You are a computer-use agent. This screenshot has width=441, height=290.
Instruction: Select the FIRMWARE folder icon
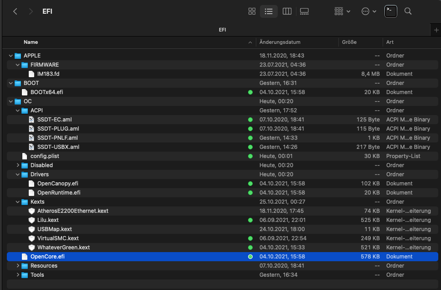pyautogui.click(x=25, y=65)
